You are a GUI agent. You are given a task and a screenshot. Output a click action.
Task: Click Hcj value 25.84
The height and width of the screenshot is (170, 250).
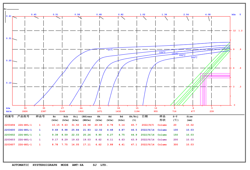tap(75, 130)
